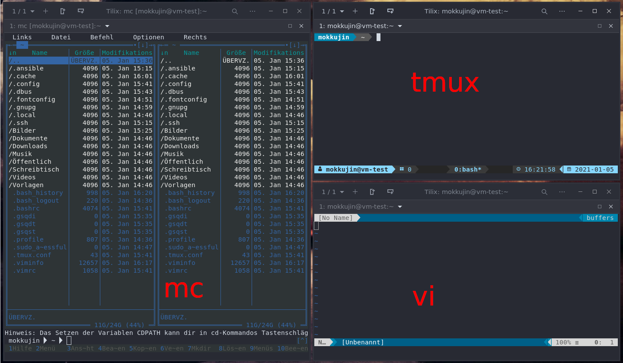
Task: Open the three-dot menu in mc Tilix window
Action: click(x=253, y=11)
